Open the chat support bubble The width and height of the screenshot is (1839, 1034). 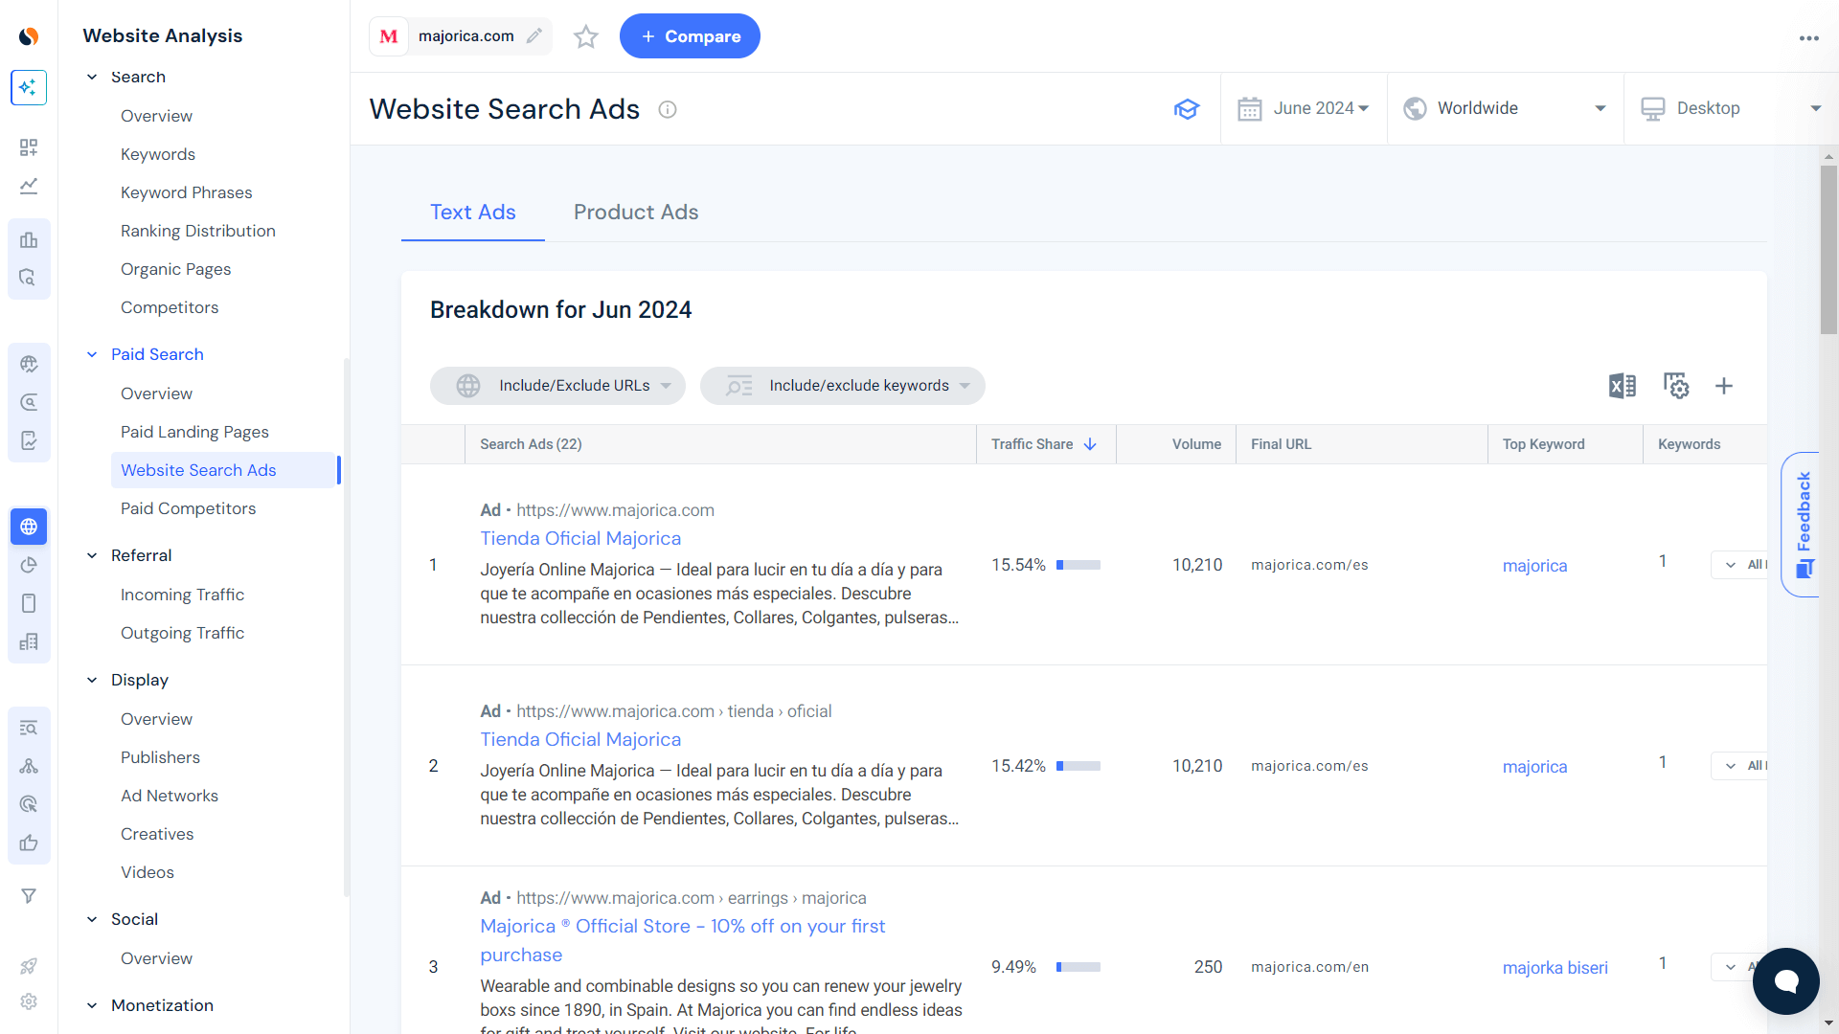coord(1785,981)
